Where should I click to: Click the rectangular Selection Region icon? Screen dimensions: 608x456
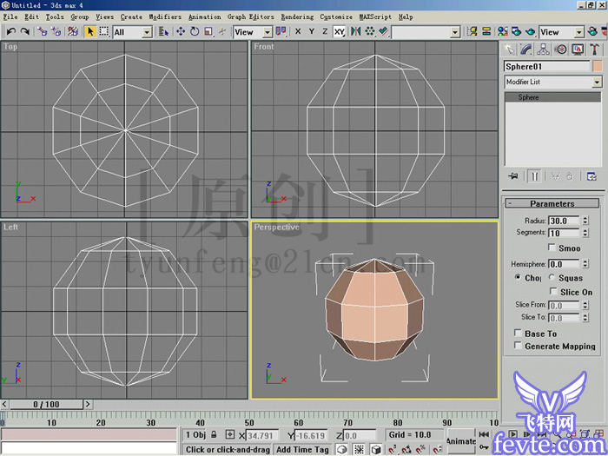pos(104,31)
